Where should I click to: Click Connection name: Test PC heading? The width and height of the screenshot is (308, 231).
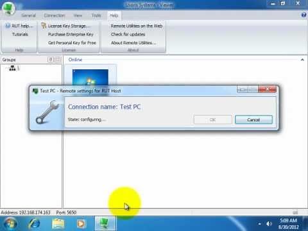pyautogui.click(x=104, y=107)
